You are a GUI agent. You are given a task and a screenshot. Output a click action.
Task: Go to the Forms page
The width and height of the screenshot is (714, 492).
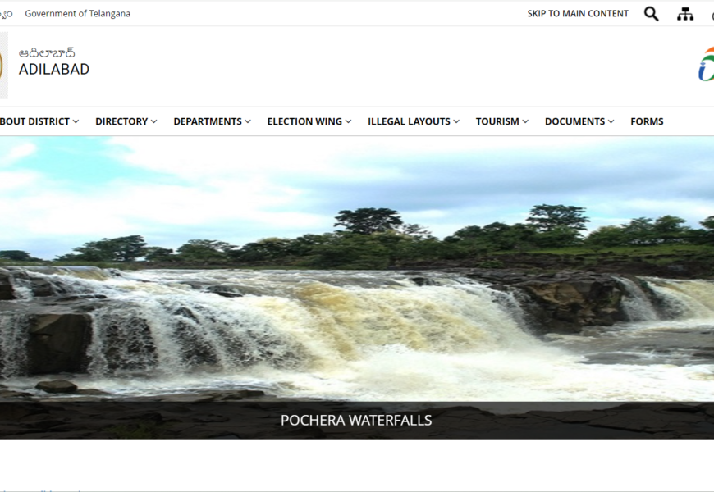[x=647, y=121]
